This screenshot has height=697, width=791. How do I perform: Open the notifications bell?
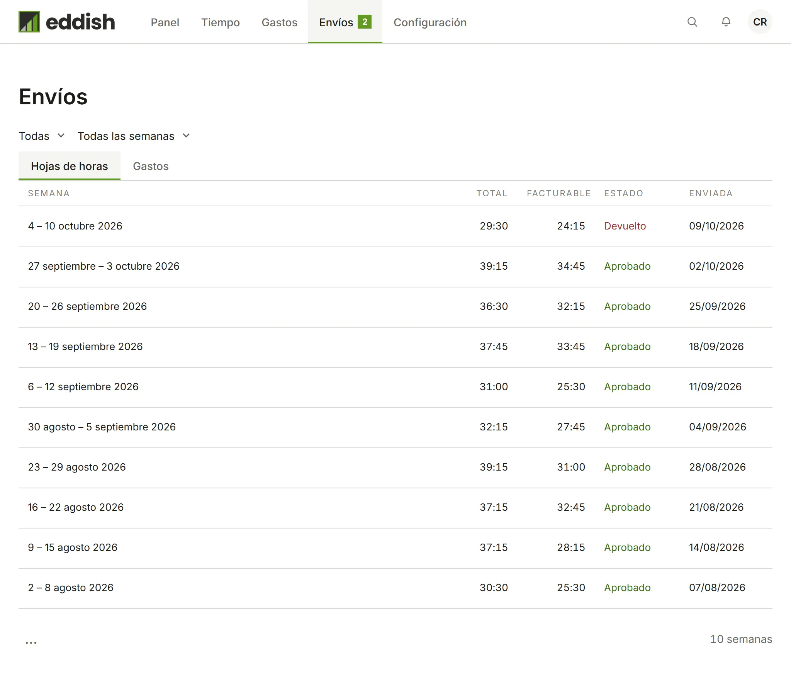tap(726, 22)
